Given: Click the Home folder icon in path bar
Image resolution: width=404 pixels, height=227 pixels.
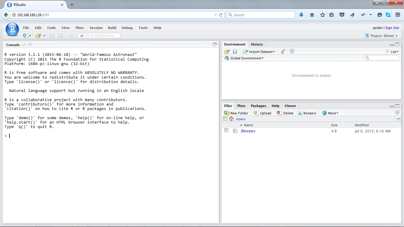Looking at the screenshot, I should pyautogui.click(x=231, y=119).
